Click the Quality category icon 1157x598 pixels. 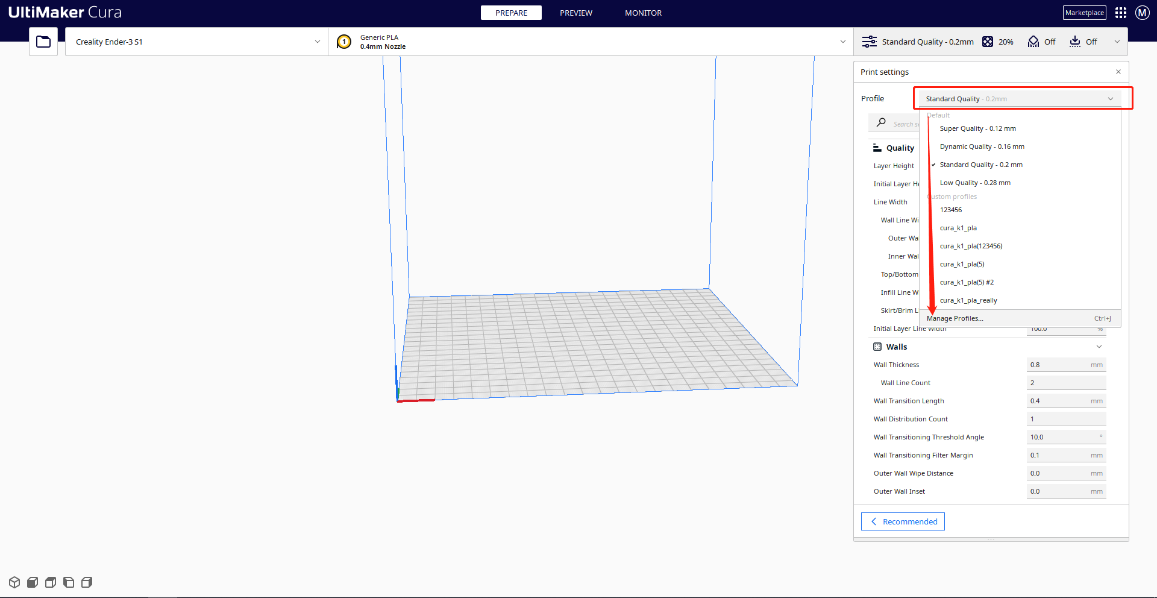(877, 148)
